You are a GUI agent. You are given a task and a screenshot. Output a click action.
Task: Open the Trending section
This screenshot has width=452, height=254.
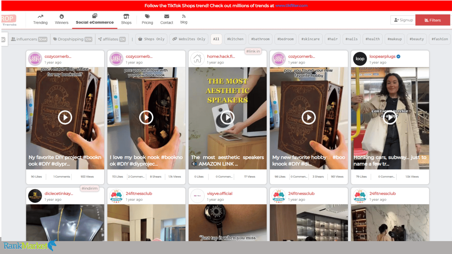pos(40,20)
